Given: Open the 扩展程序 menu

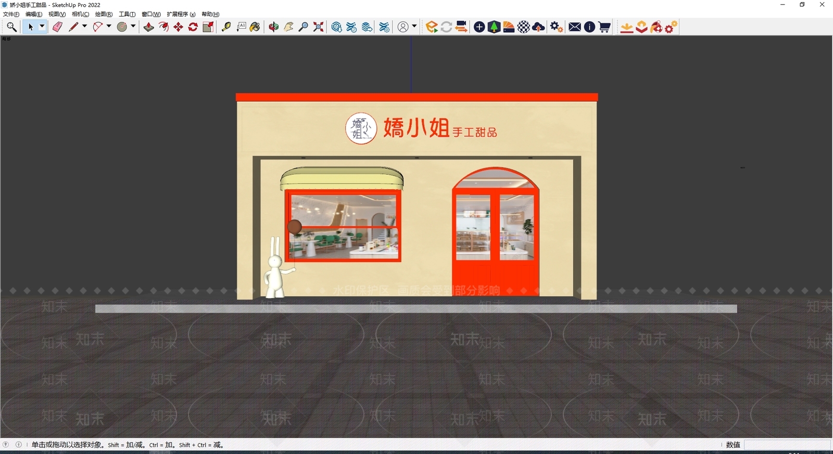Looking at the screenshot, I should coord(181,14).
